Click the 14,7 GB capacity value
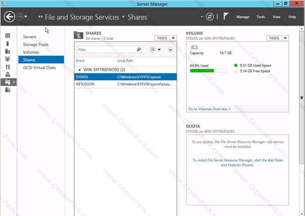 coord(226,53)
